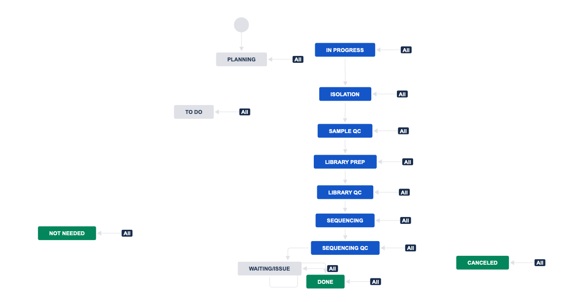
Task: Select the TO DO status node
Action: click(x=194, y=112)
